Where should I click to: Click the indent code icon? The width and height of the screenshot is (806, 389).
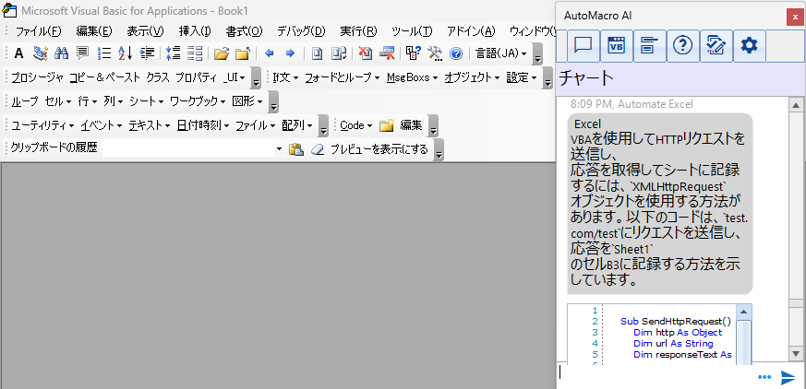(x=148, y=53)
